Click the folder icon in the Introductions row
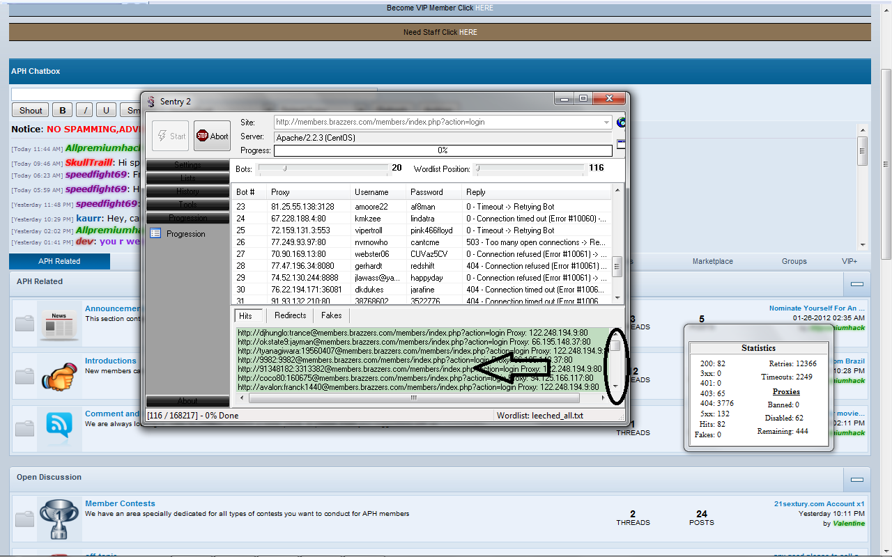This screenshot has height=557, width=892. [x=25, y=375]
